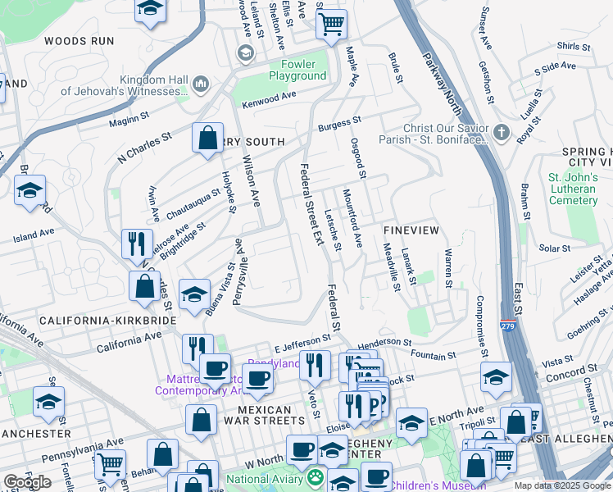Click the school pin beside Fowler Playground
The width and height of the screenshot is (613, 492).
click(x=246, y=52)
